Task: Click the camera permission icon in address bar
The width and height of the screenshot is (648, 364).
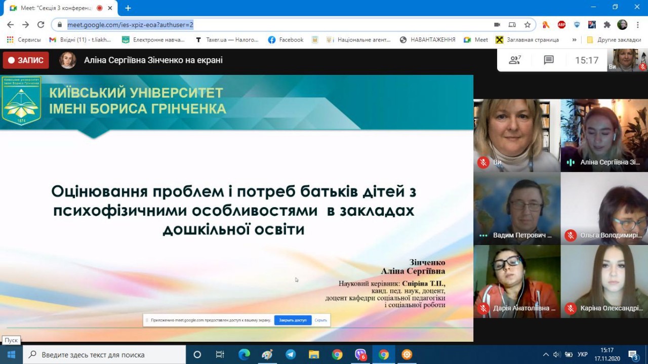Action: point(497,24)
